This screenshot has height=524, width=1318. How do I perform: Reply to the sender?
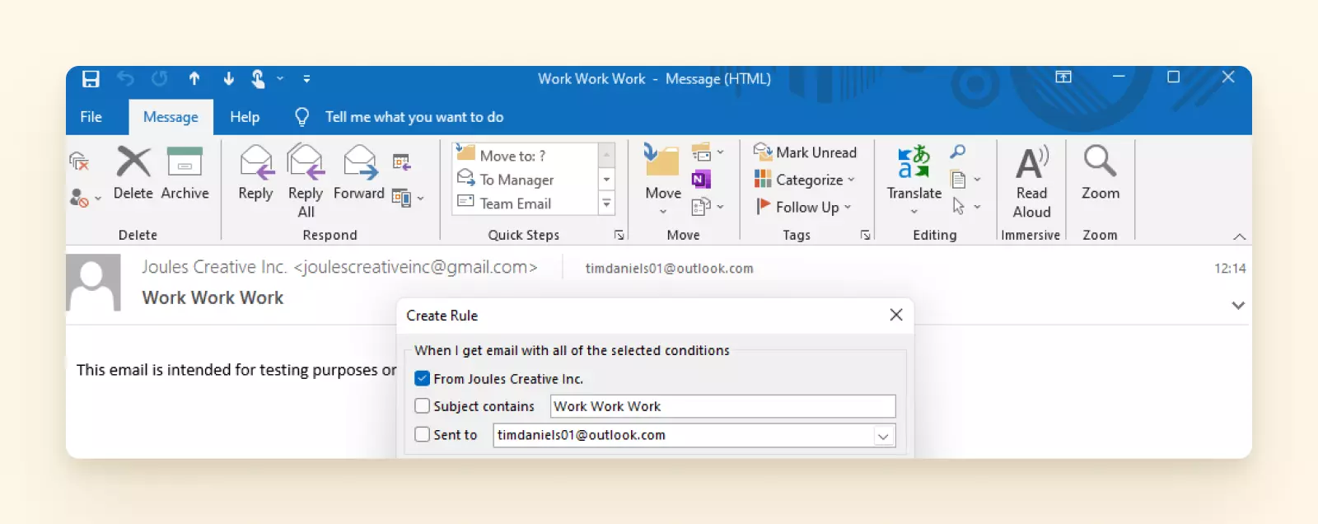point(255,173)
